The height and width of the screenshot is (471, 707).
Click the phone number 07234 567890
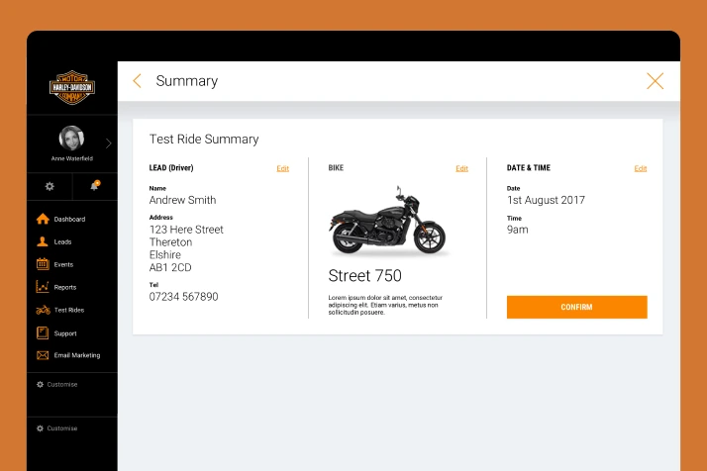183,297
